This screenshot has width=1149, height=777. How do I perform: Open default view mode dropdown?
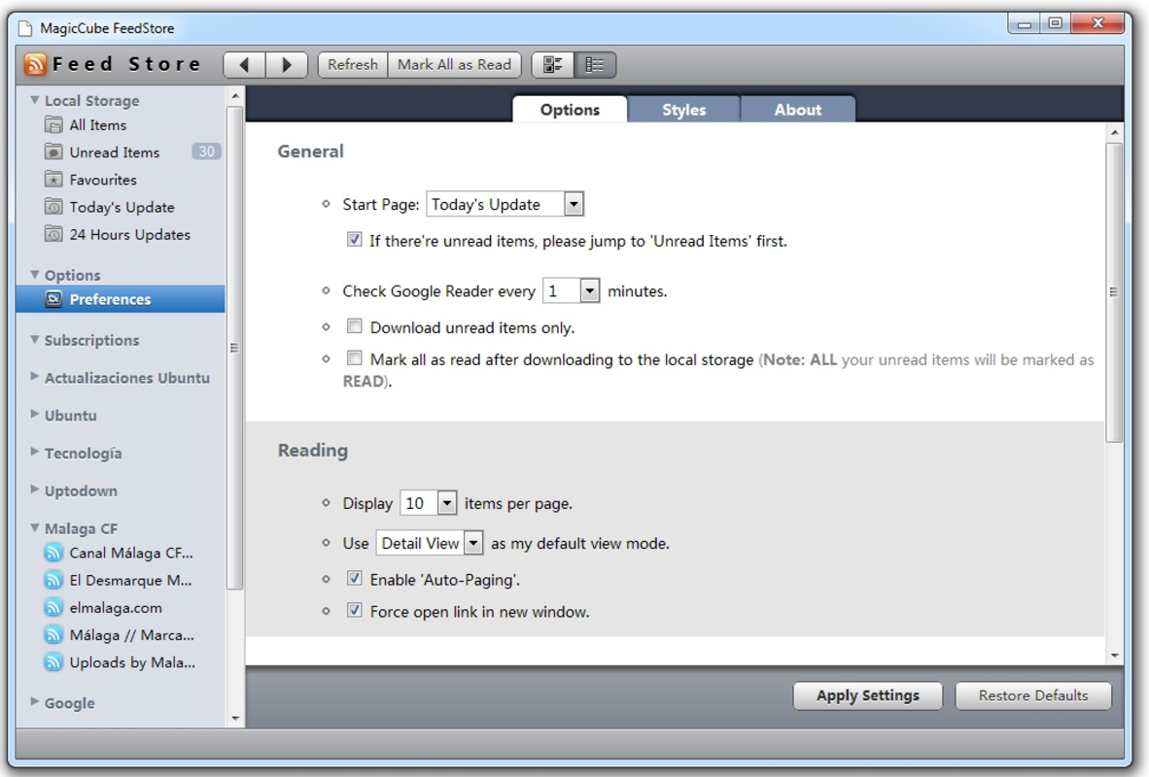tap(430, 543)
